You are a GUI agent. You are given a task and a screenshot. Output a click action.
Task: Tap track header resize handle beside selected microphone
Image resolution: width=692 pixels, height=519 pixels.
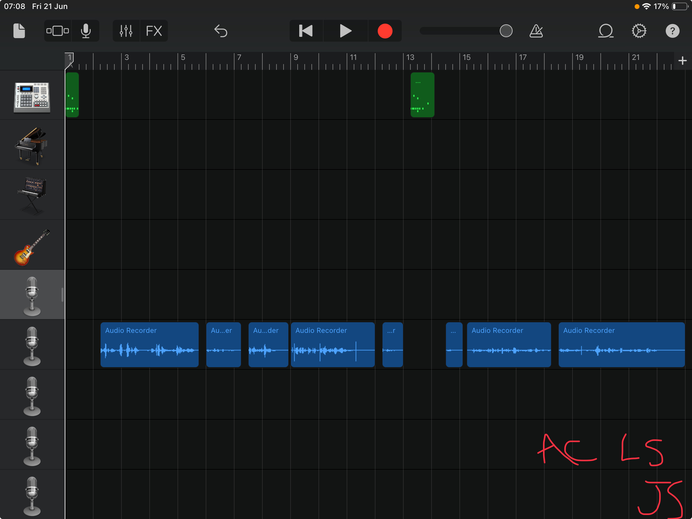(62, 295)
